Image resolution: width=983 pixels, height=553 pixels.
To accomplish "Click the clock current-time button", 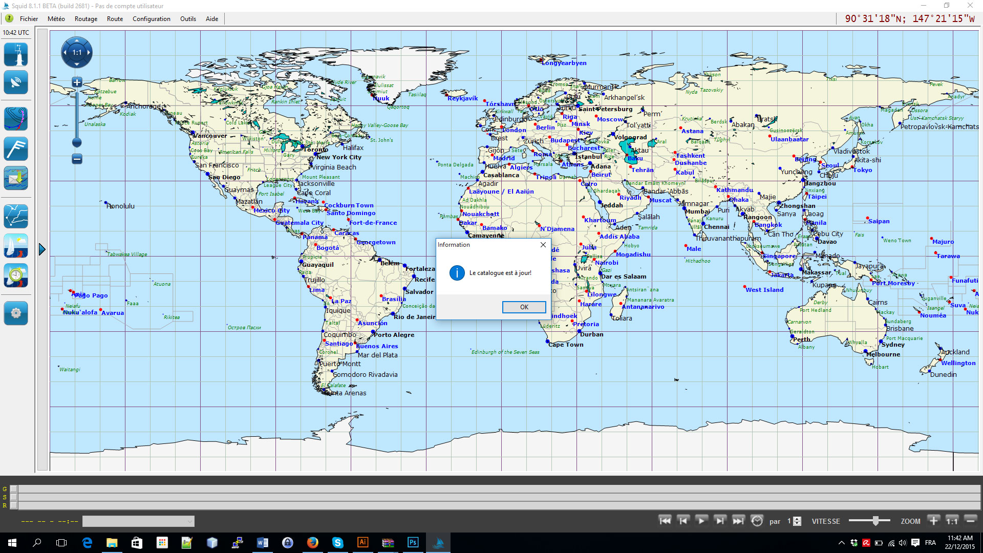I will point(757,521).
